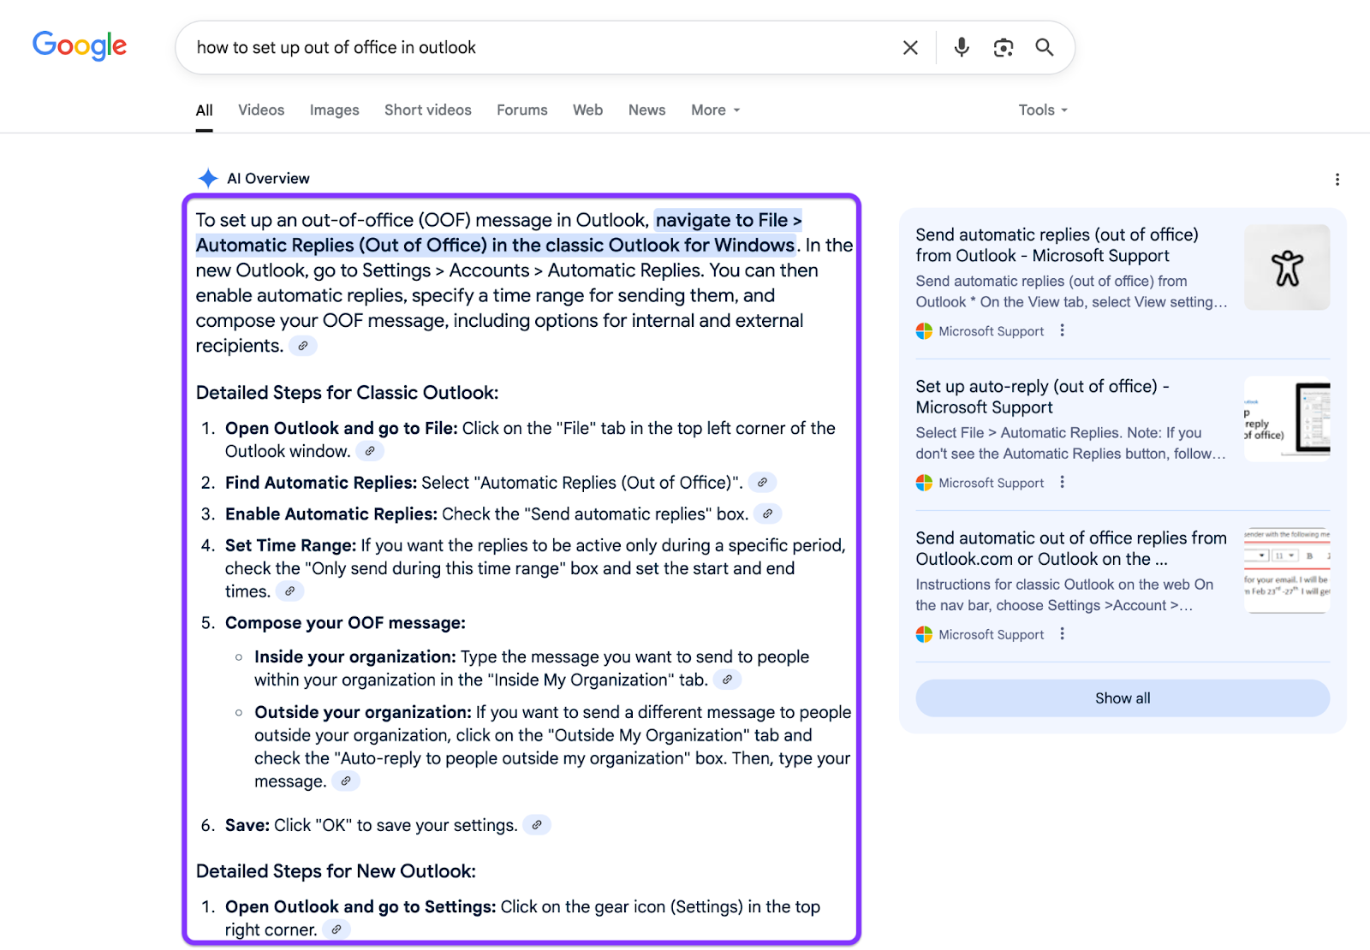
Task: Switch to the Videos tab
Action: tap(261, 110)
